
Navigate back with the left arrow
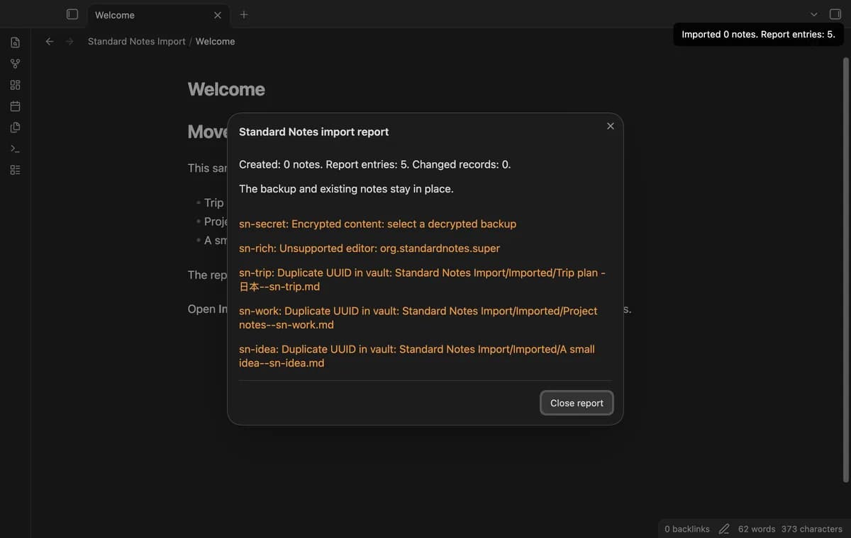point(50,41)
